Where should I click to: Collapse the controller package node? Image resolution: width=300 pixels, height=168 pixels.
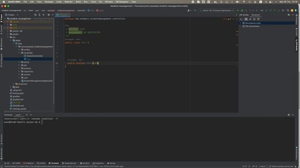click(19, 53)
